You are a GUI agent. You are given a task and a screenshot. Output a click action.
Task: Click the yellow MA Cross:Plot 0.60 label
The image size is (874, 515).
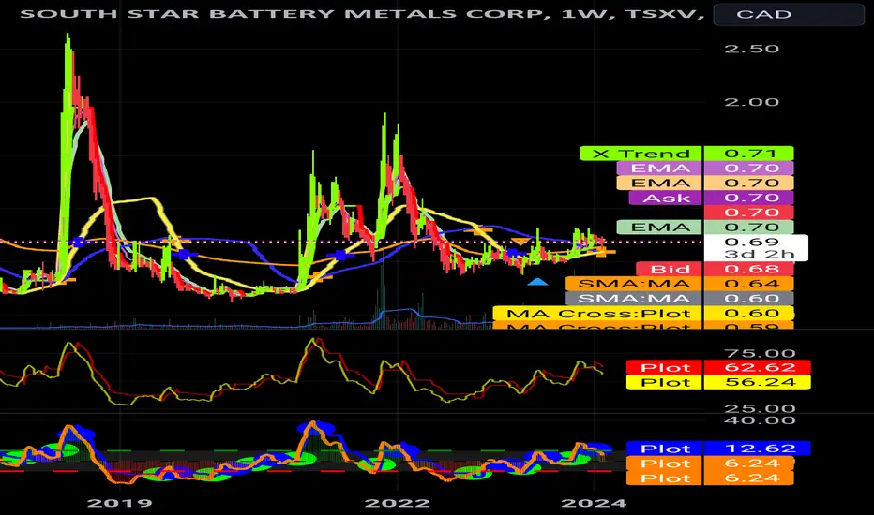(643, 314)
